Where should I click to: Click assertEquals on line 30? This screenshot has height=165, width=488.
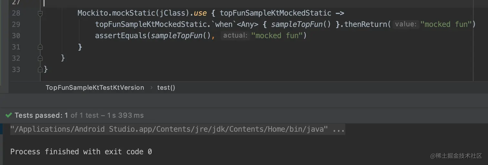click(121, 36)
